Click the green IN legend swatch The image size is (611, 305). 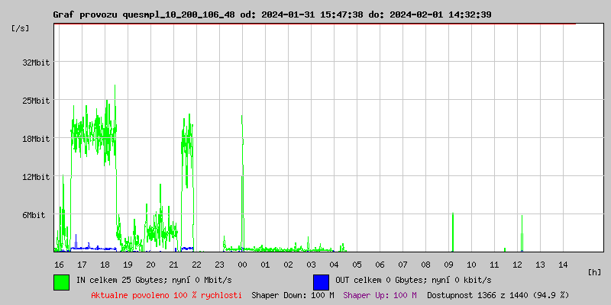pos(61,281)
